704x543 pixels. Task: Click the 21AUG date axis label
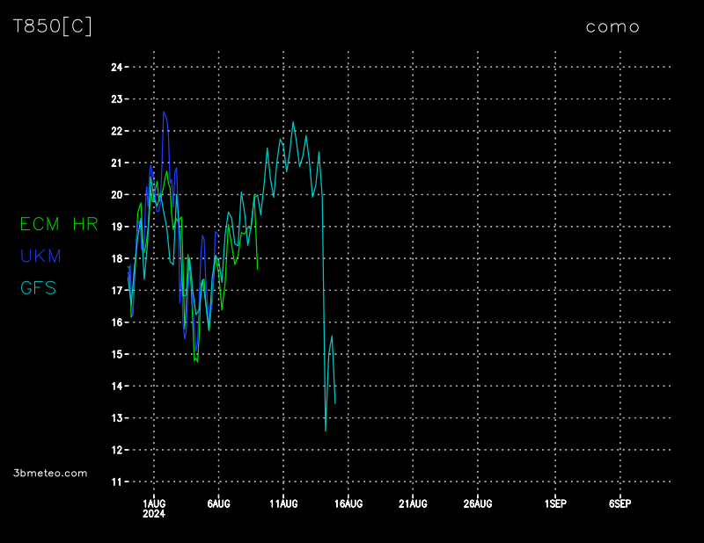pyautogui.click(x=413, y=503)
